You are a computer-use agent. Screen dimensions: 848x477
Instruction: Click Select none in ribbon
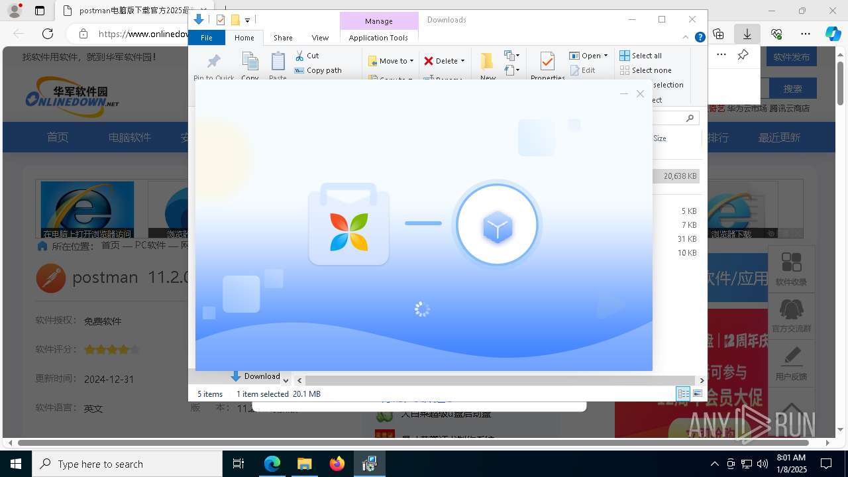click(x=645, y=70)
